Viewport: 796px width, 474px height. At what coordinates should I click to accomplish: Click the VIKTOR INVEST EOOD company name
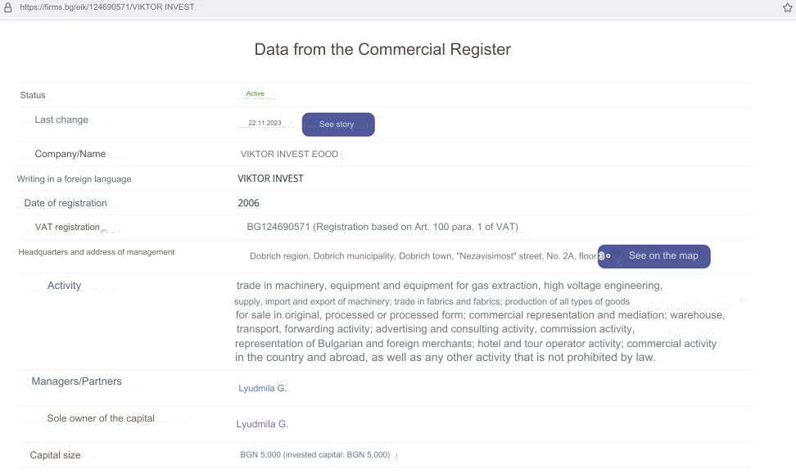click(x=289, y=154)
